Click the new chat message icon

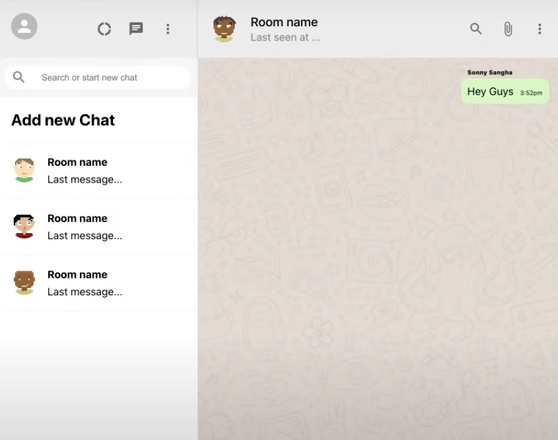coord(136,29)
